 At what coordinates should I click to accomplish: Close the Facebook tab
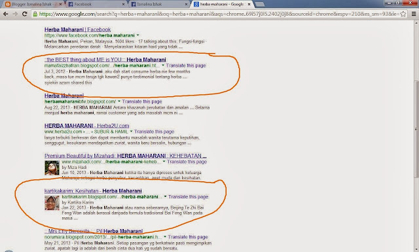(124, 5)
